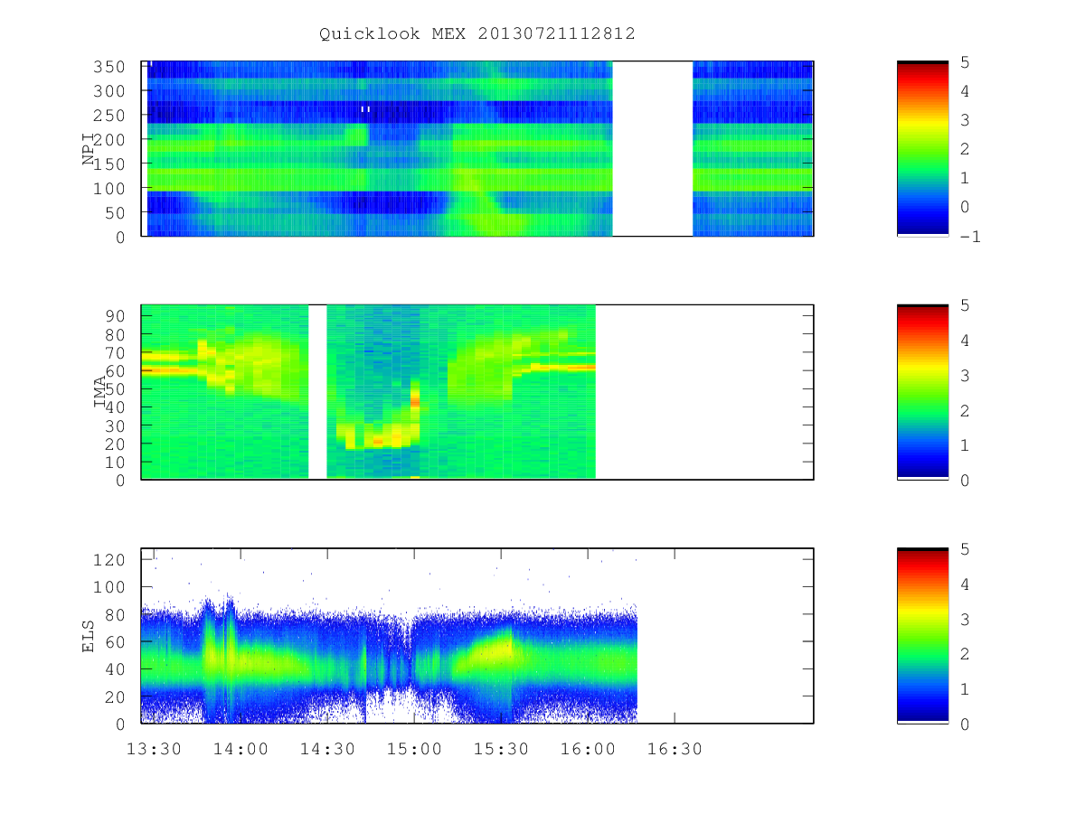The width and height of the screenshot is (1085, 813).
Task: Click the 13:30 time tick label
Action: (153, 749)
